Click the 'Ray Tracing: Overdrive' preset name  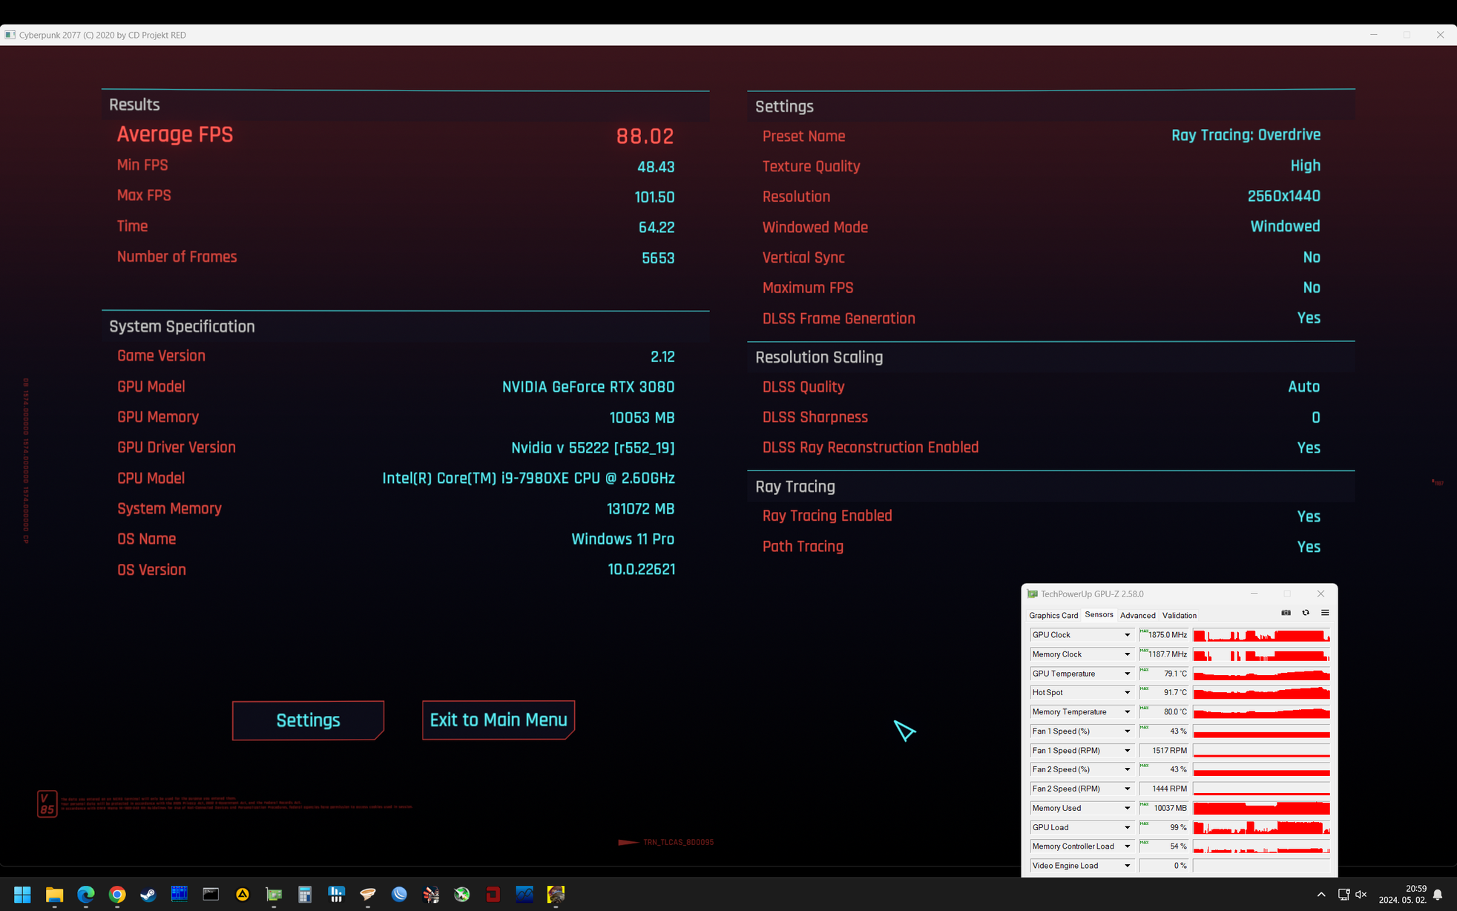point(1246,135)
